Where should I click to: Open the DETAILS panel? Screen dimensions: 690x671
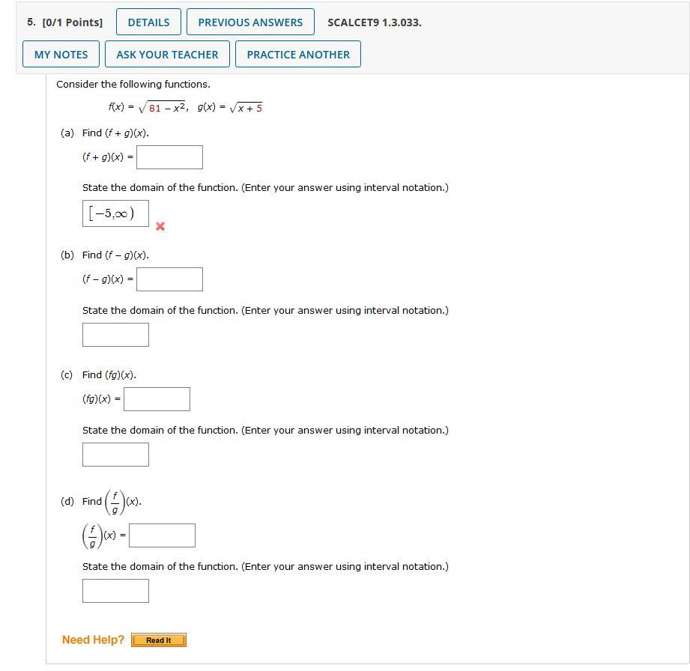tap(148, 22)
